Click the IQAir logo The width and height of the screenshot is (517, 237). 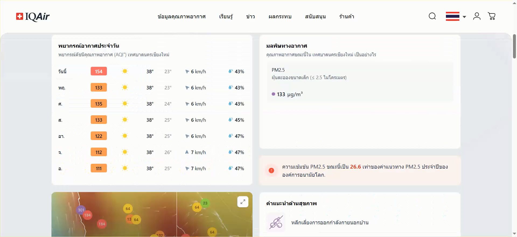point(33,16)
